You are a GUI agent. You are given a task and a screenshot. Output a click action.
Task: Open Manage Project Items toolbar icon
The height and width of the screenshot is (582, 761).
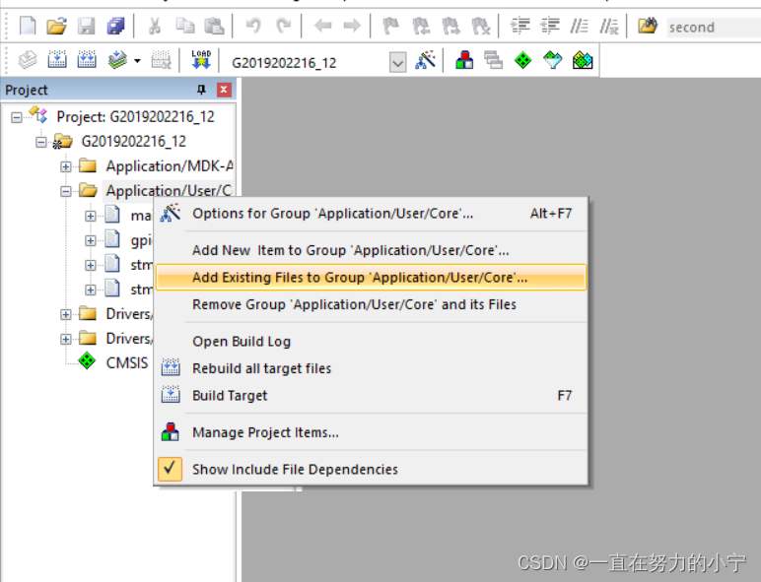[464, 61]
